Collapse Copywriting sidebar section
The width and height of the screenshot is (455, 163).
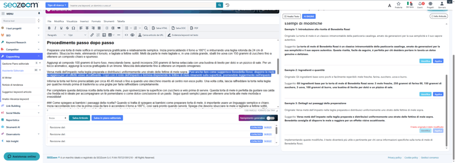tap(21, 57)
